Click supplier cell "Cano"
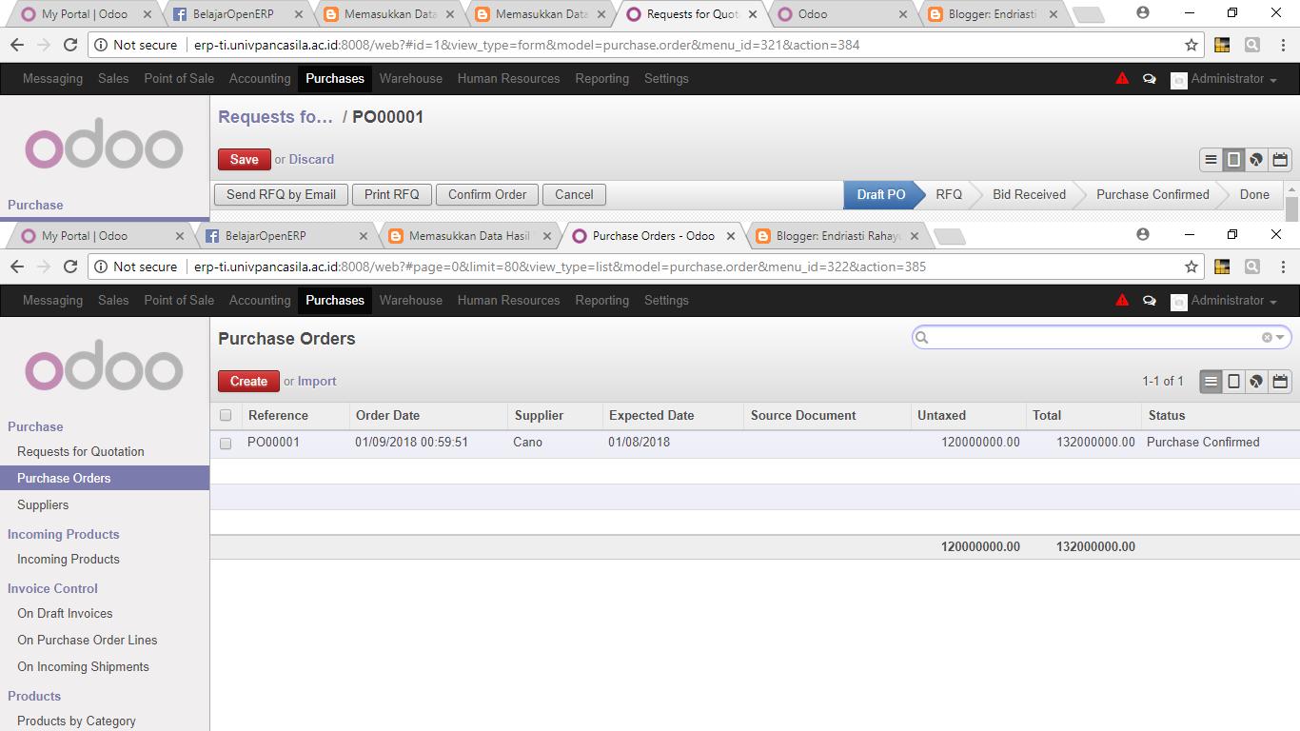1300x731 pixels. (528, 443)
